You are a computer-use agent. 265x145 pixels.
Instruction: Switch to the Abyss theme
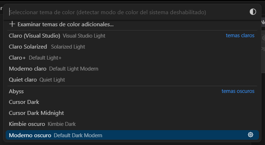point(132,91)
